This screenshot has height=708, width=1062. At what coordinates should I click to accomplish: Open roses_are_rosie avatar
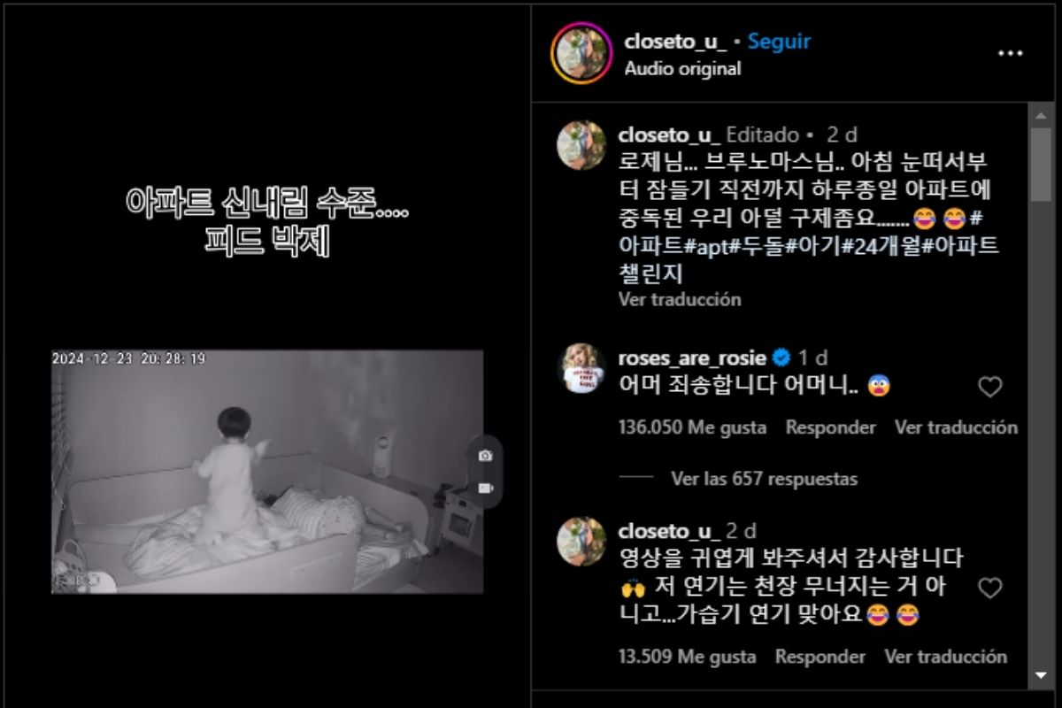point(581,368)
